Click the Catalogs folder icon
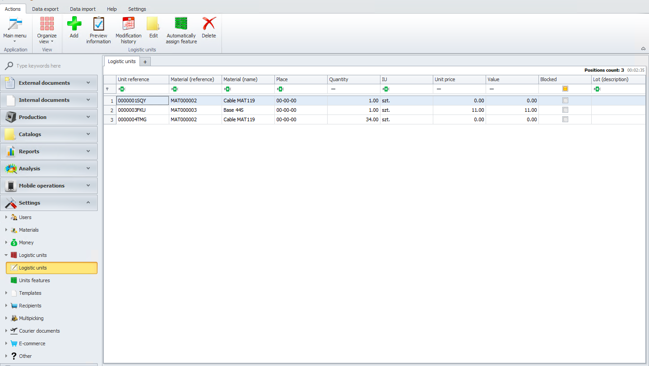649x366 pixels. [10, 134]
